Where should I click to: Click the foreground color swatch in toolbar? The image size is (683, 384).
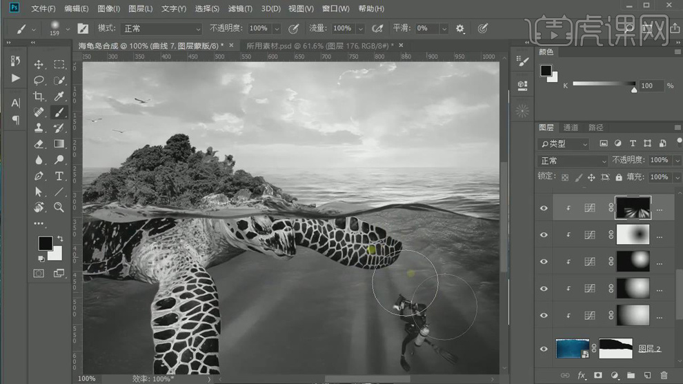tap(45, 243)
